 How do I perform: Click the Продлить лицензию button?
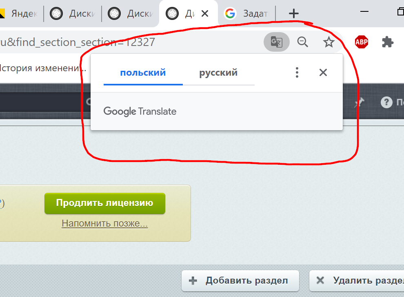[104, 203]
